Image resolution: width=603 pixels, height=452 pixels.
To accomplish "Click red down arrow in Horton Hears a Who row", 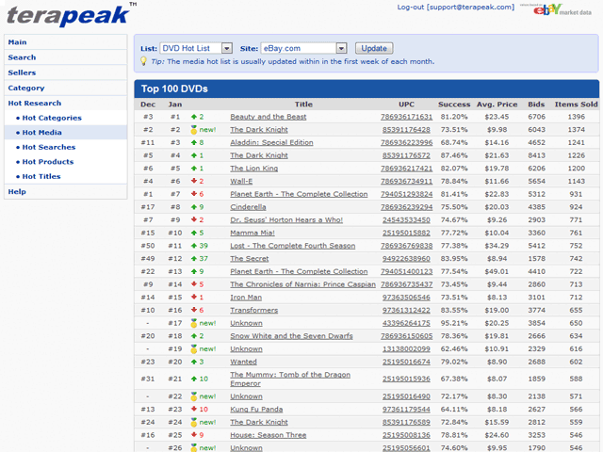I will pos(194,219).
